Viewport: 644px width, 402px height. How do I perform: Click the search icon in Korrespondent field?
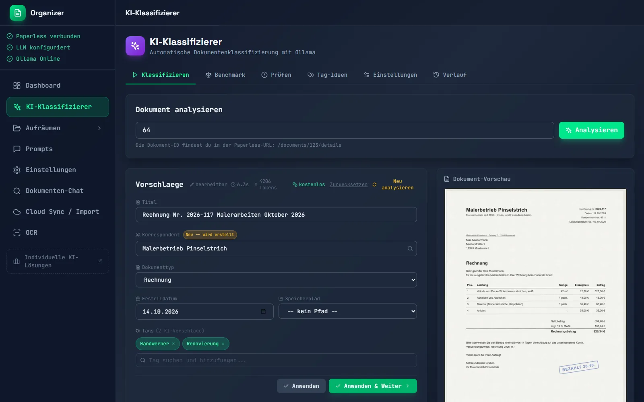point(410,248)
